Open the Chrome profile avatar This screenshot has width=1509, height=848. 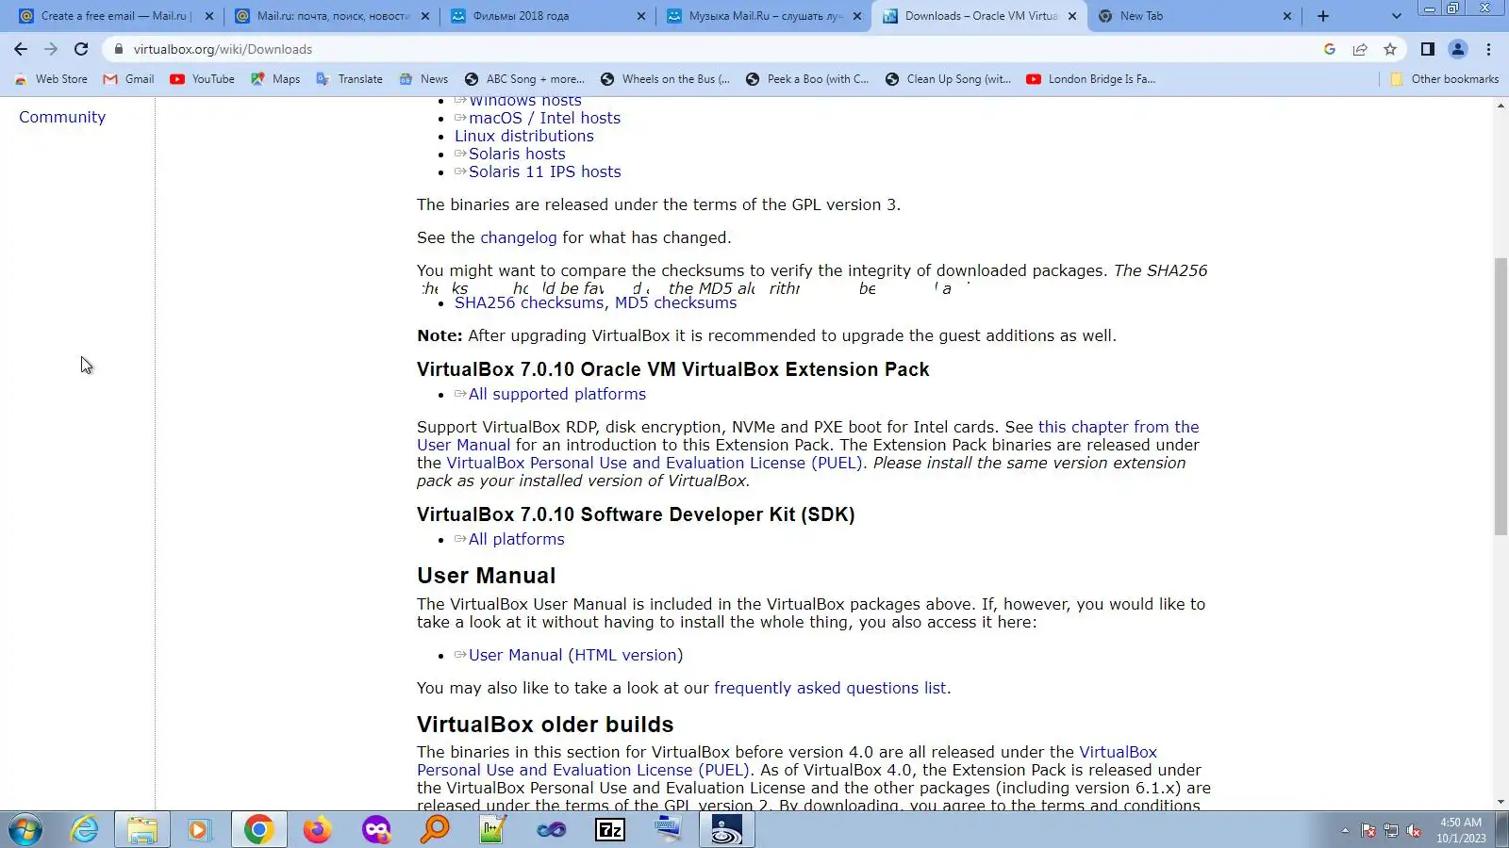pyautogui.click(x=1458, y=49)
